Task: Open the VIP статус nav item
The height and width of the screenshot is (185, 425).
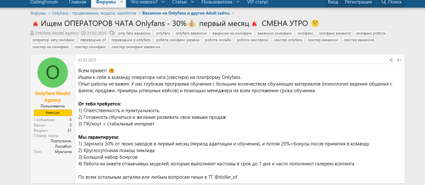Action: (258, 2)
